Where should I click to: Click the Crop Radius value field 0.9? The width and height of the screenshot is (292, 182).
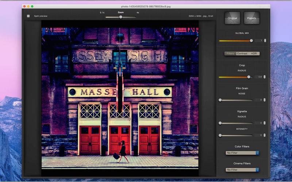[258, 77]
